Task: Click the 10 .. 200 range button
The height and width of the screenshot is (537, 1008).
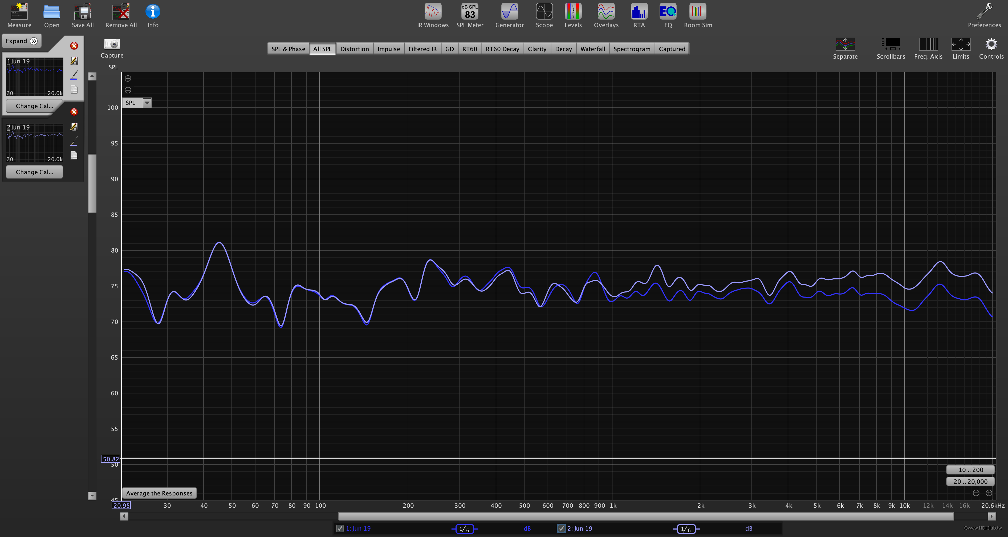Action: coord(970,470)
